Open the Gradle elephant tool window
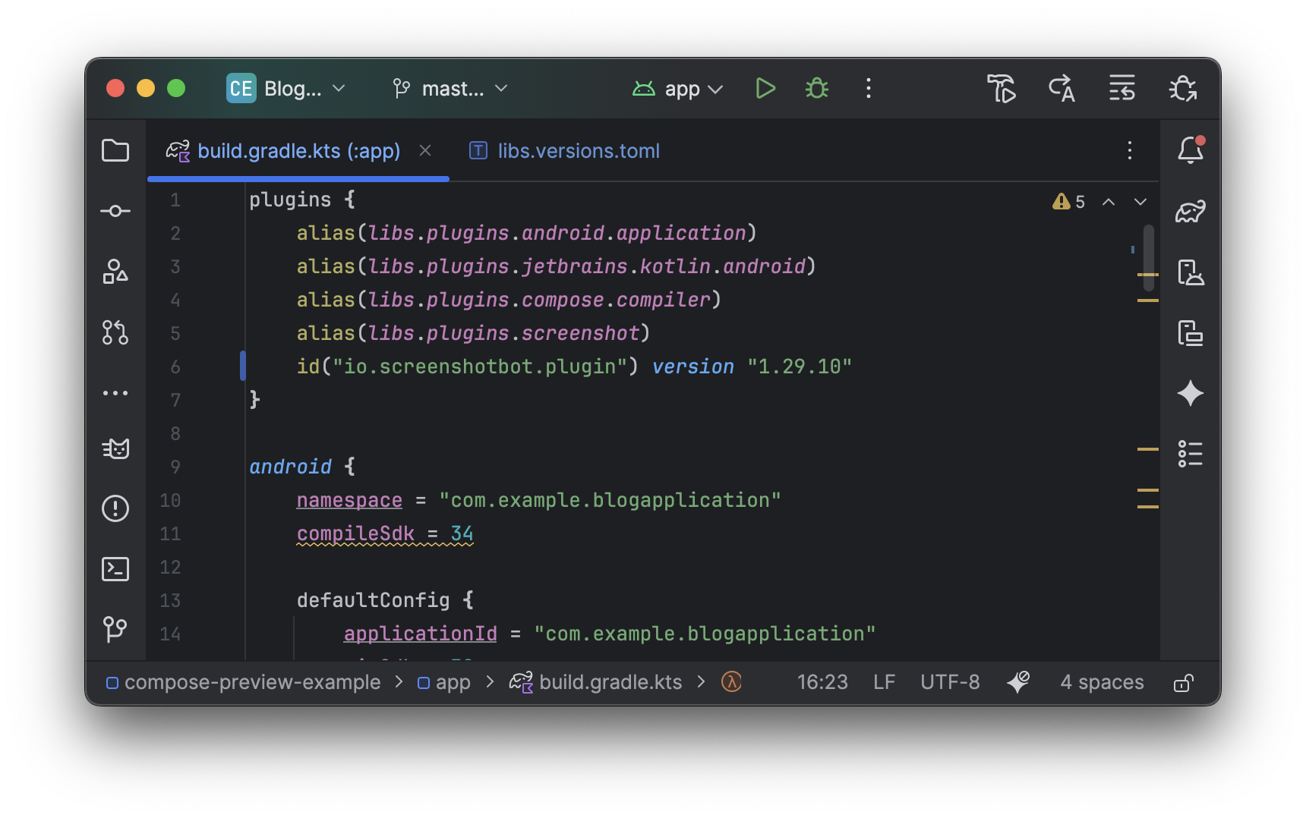This screenshot has width=1306, height=818. [x=1190, y=211]
